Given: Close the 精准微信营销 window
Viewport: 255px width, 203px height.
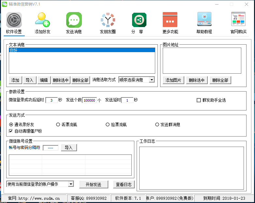Looking at the screenshot, I should pyautogui.click(x=247, y=4).
